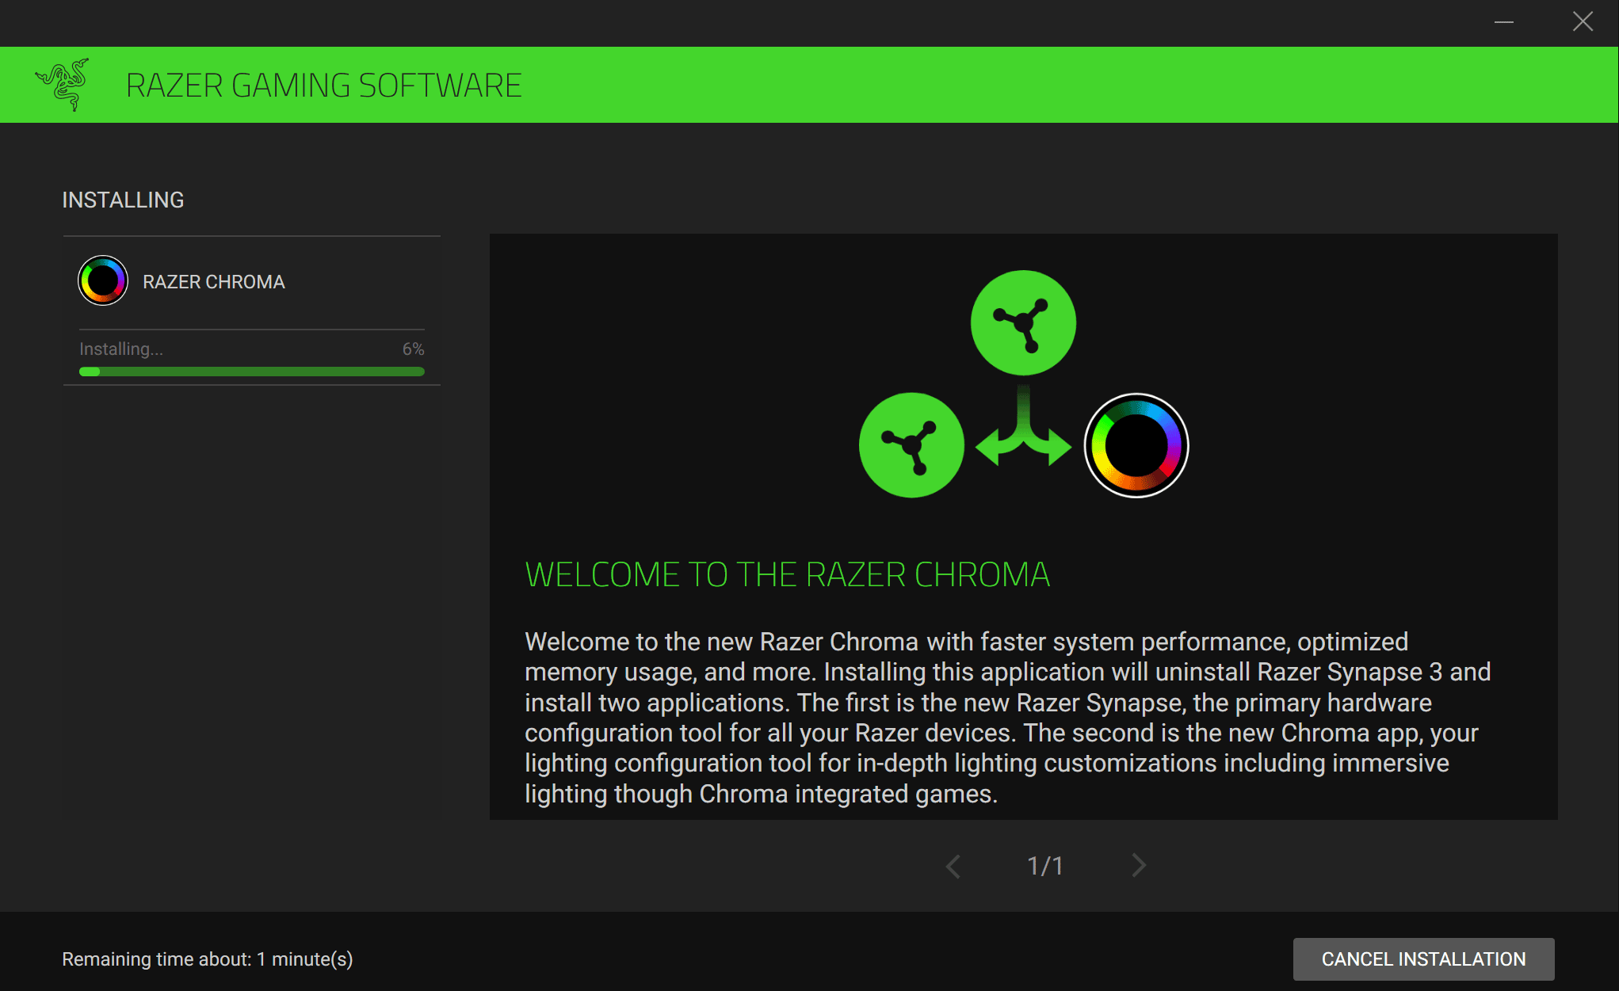This screenshot has height=991, width=1619.
Task: Click the left green Synapse icon illustration
Action: [911, 445]
